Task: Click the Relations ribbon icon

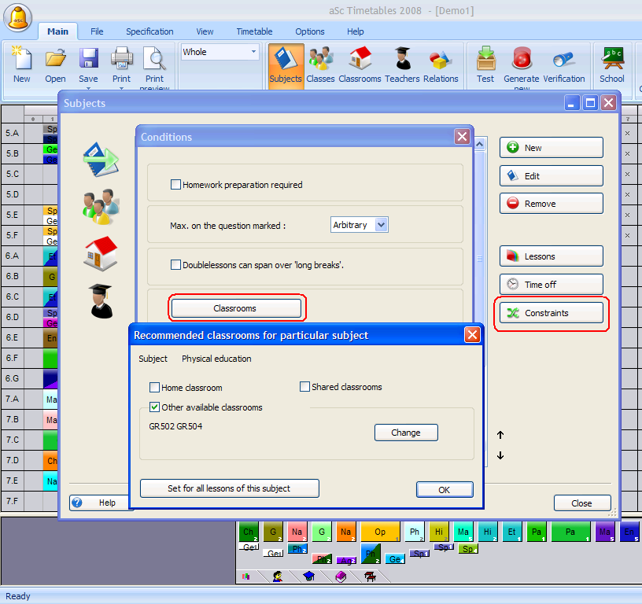Action: [441, 64]
